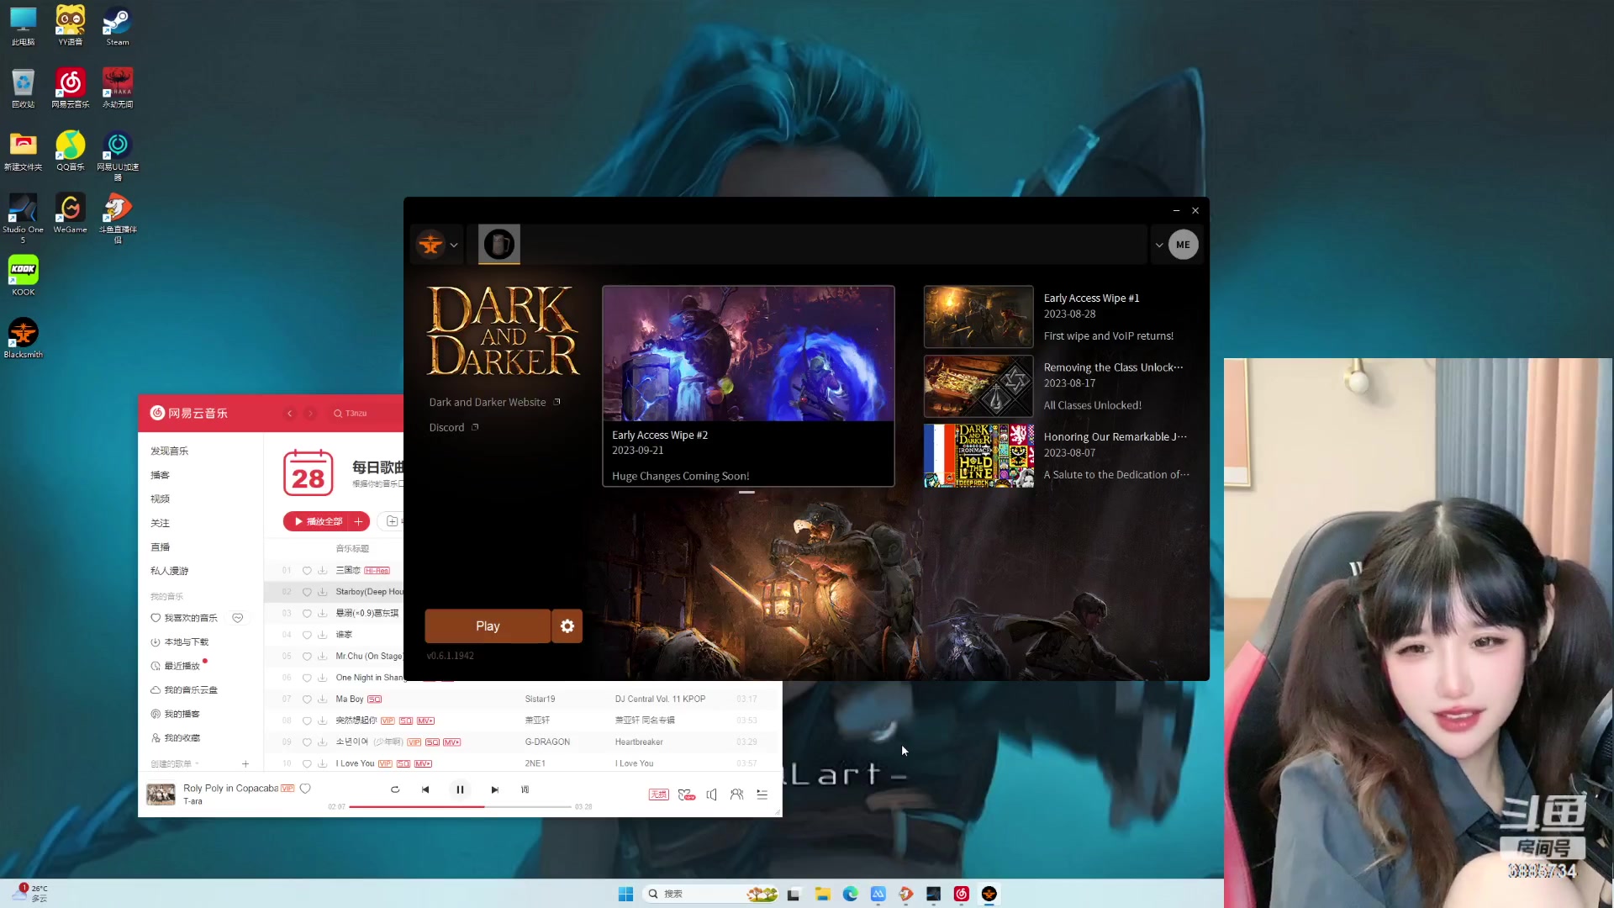This screenshot has width=1614, height=908.
Task: Open MV badge for 突然想起你
Action: pos(425,721)
